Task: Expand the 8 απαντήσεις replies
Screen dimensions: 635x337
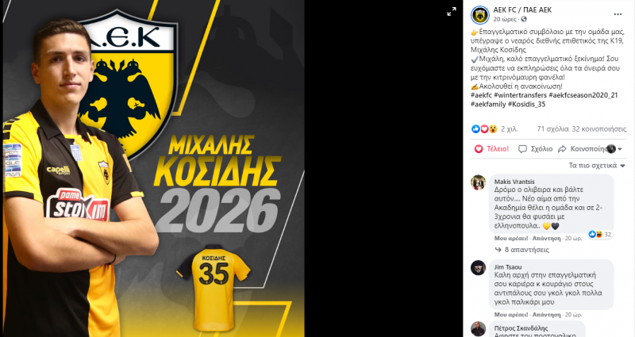Action: 522,250
